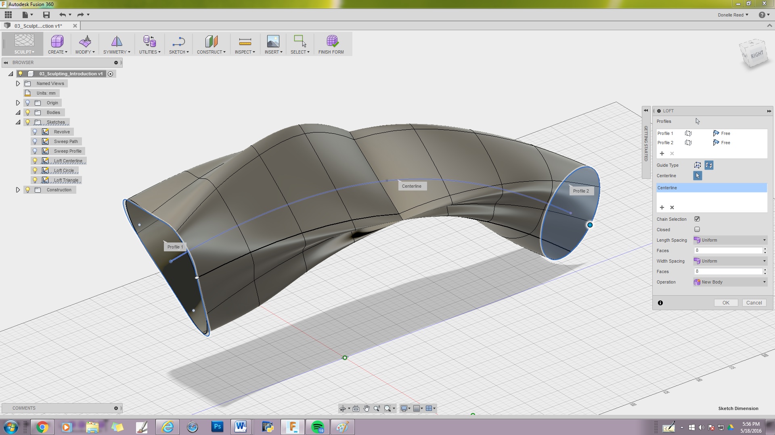Enable the Closed checkbox

pyautogui.click(x=697, y=230)
